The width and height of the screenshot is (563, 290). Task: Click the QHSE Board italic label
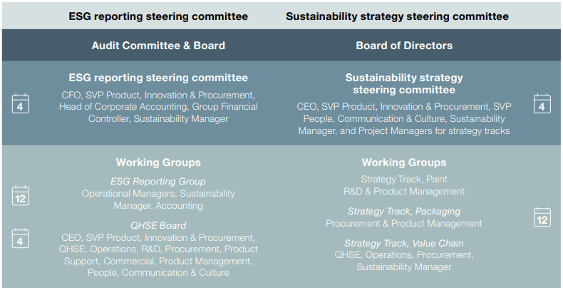(158, 225)
